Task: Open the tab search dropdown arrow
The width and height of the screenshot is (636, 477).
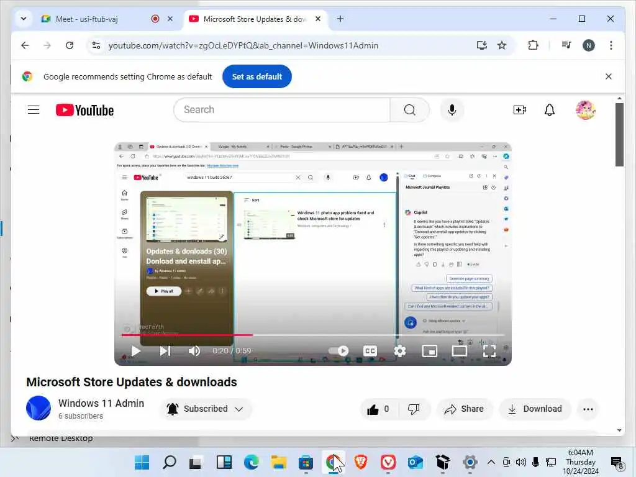Action: point(24,19)
